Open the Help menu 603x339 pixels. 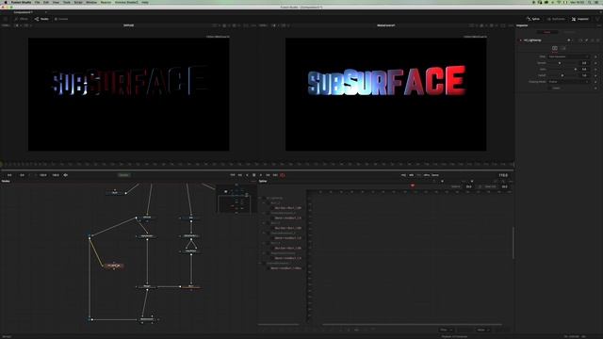pos(145,2)
